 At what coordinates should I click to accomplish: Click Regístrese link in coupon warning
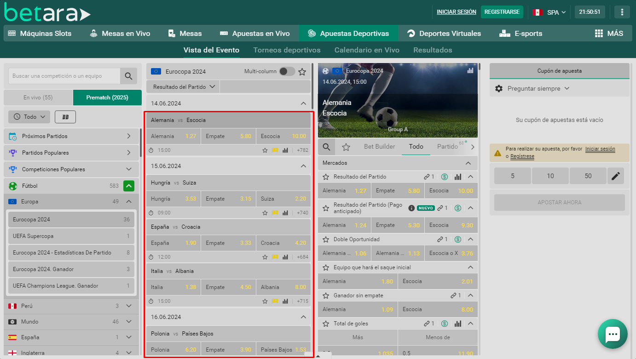522,156
